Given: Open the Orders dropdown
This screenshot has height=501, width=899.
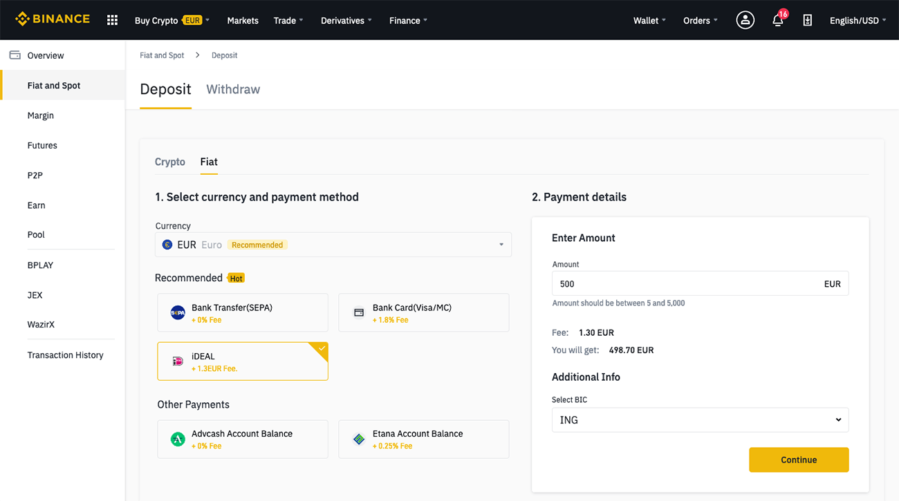Looking at the screenshot, I should tap(701, 21).
